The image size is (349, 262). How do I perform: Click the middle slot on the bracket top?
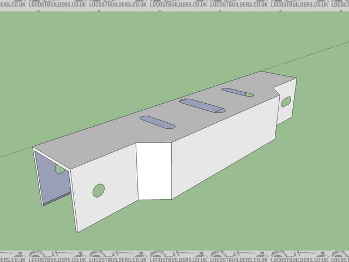coord(202,105)
